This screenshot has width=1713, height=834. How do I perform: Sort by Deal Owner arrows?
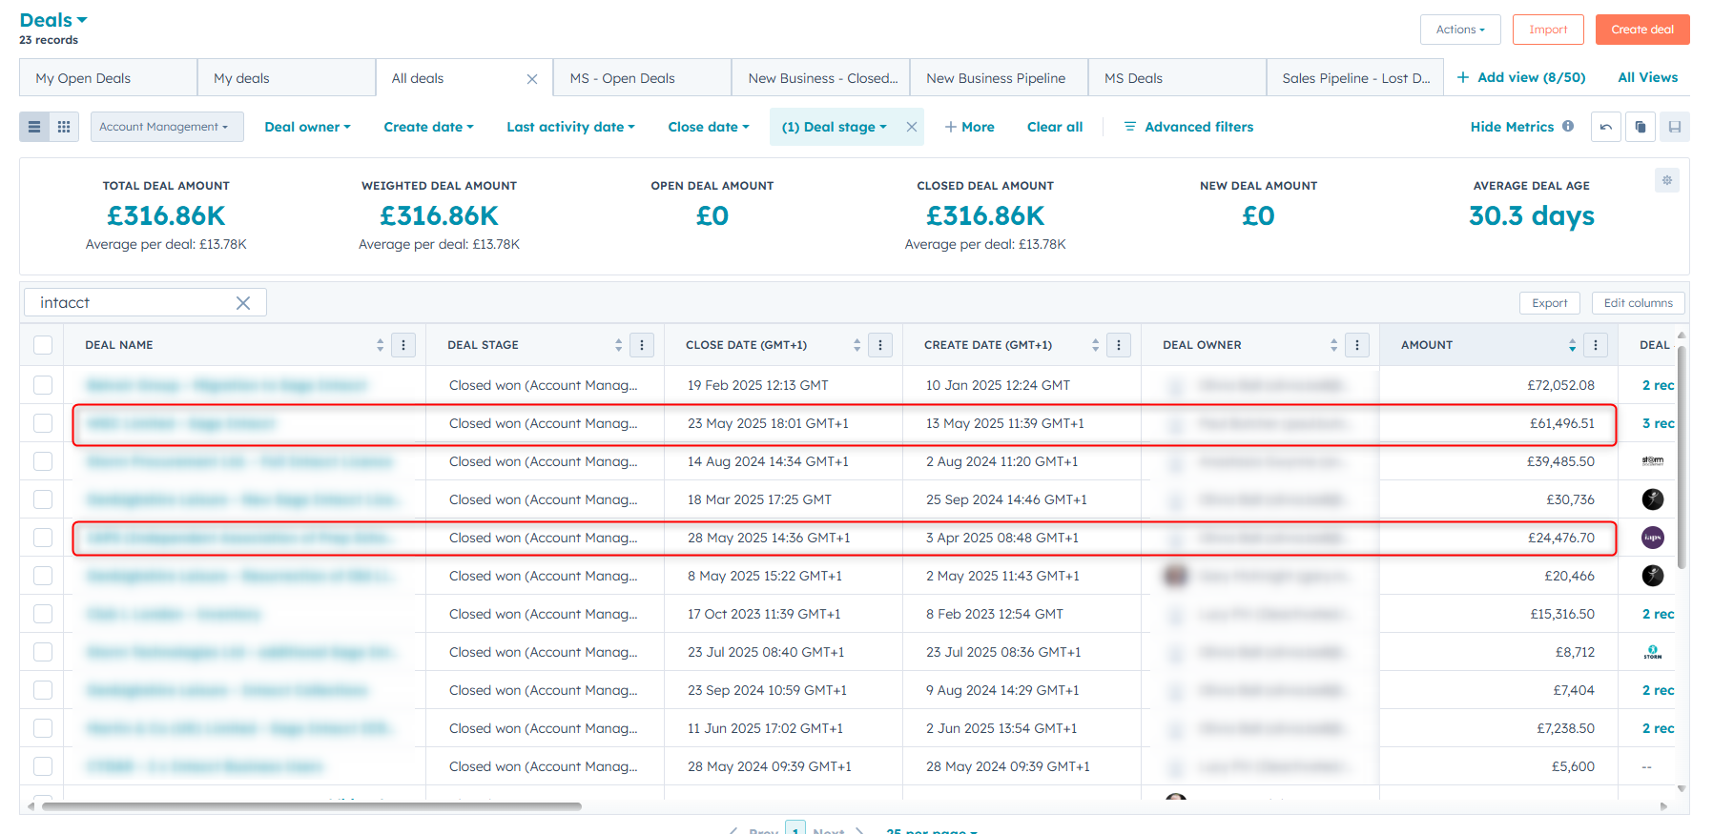(x=1334, y=345)
